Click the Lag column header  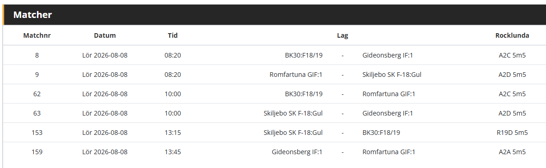(342, 35)
